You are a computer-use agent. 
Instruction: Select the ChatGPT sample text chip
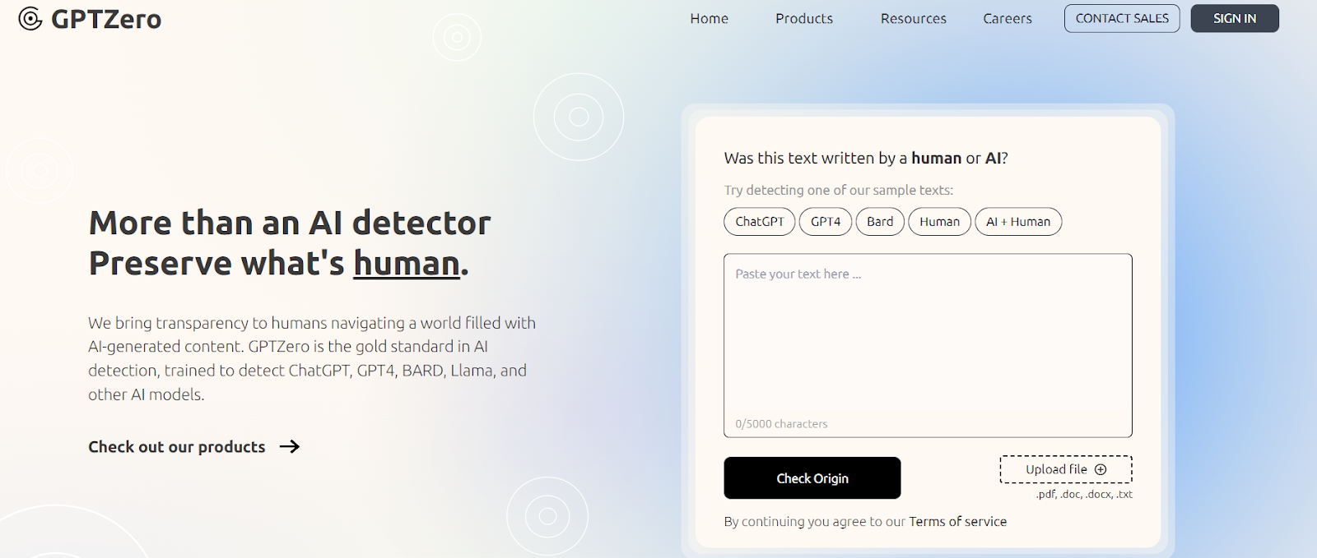point(760,222)
